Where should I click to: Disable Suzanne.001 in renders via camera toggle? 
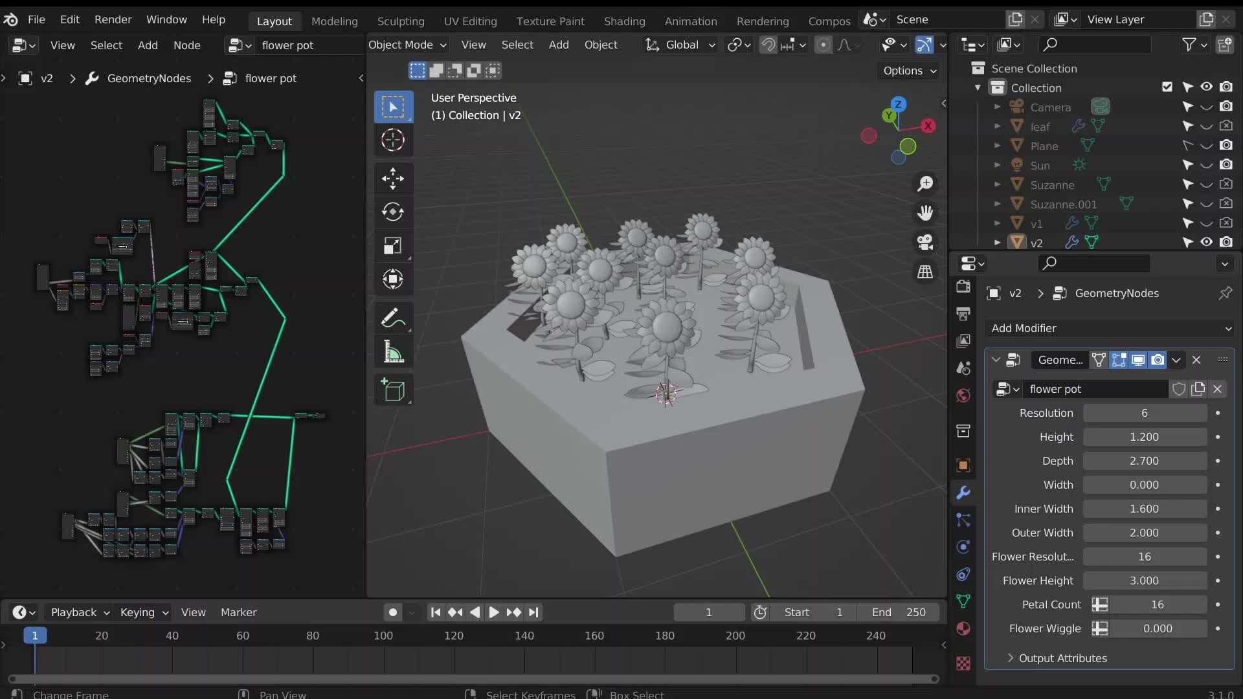click(x=1227, y=203)
